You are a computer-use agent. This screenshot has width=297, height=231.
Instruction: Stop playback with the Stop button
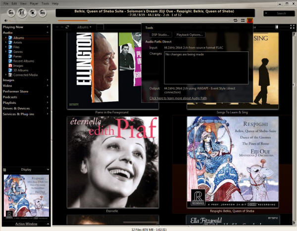[x=33, y=13]
